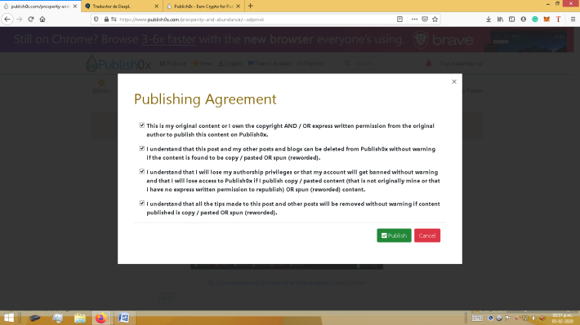Uncheck the original content copyright checkbox
Image resolution: width=580 pixels, height=325 pixels.
(x=141, y=125)
